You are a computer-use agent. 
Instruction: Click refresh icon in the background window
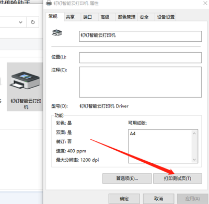click(33, 22)
